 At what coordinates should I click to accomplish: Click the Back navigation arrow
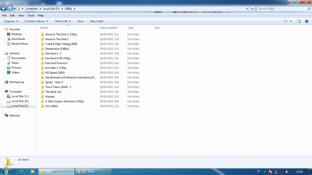[3, 9]
